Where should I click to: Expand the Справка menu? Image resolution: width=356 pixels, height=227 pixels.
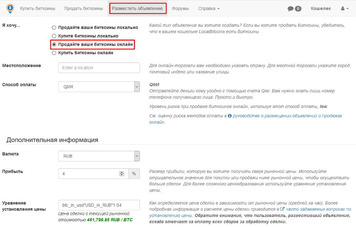tap(209, 9)
